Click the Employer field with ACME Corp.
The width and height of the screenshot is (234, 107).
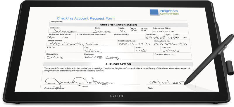point(118,56)
